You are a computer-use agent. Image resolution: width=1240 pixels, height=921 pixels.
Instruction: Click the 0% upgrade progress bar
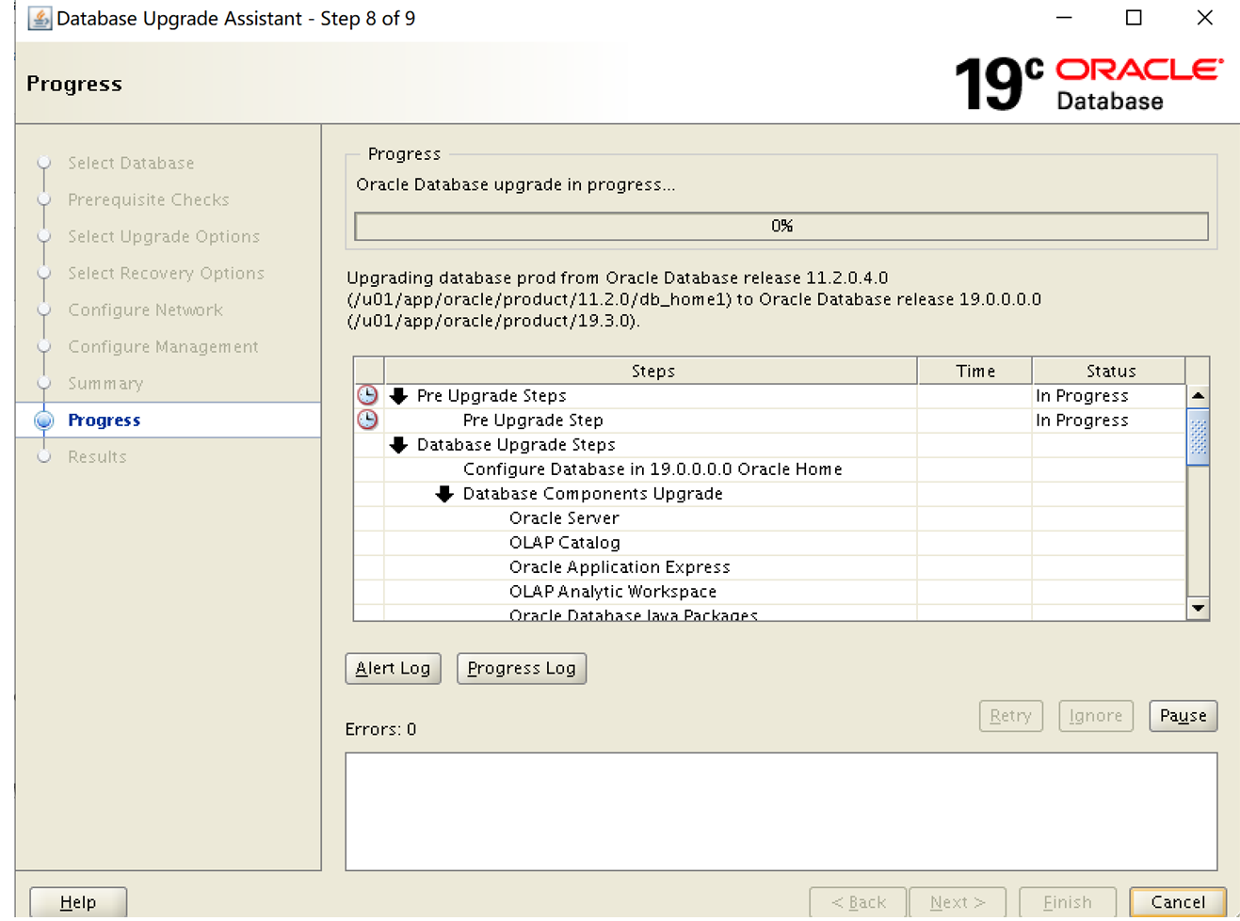point(781,226)
